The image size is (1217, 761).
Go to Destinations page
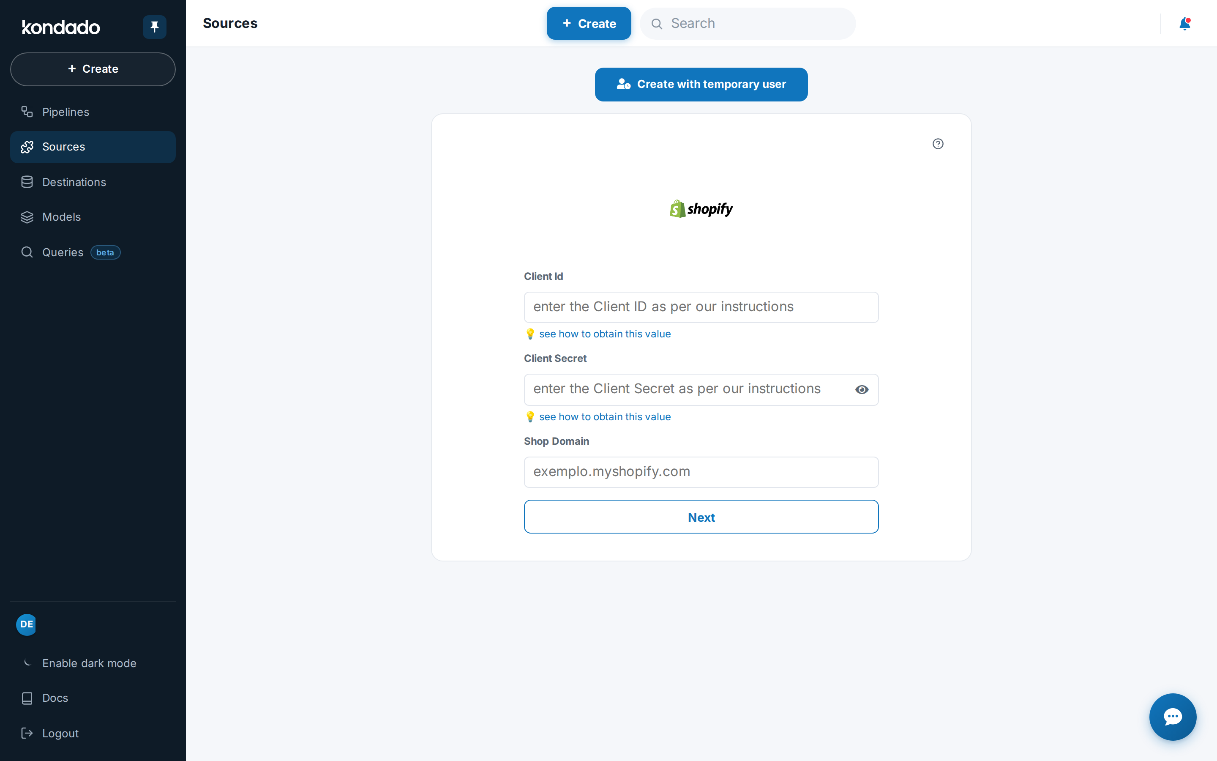[x=93, y=182]
